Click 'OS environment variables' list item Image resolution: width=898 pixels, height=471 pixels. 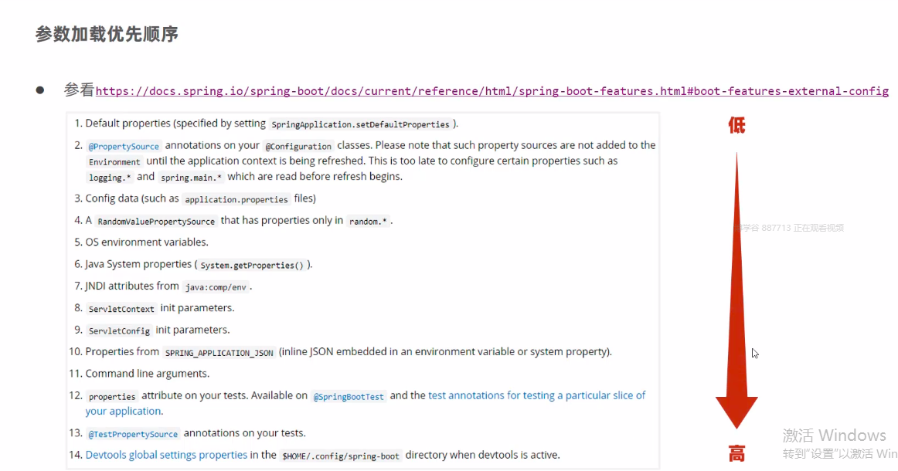coord(147,242)
